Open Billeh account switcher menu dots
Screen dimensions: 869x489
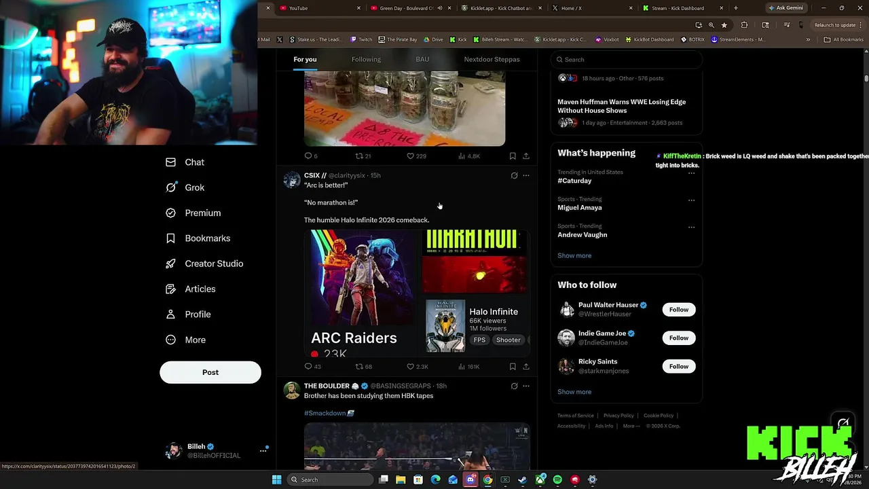(x=263, y=451)
